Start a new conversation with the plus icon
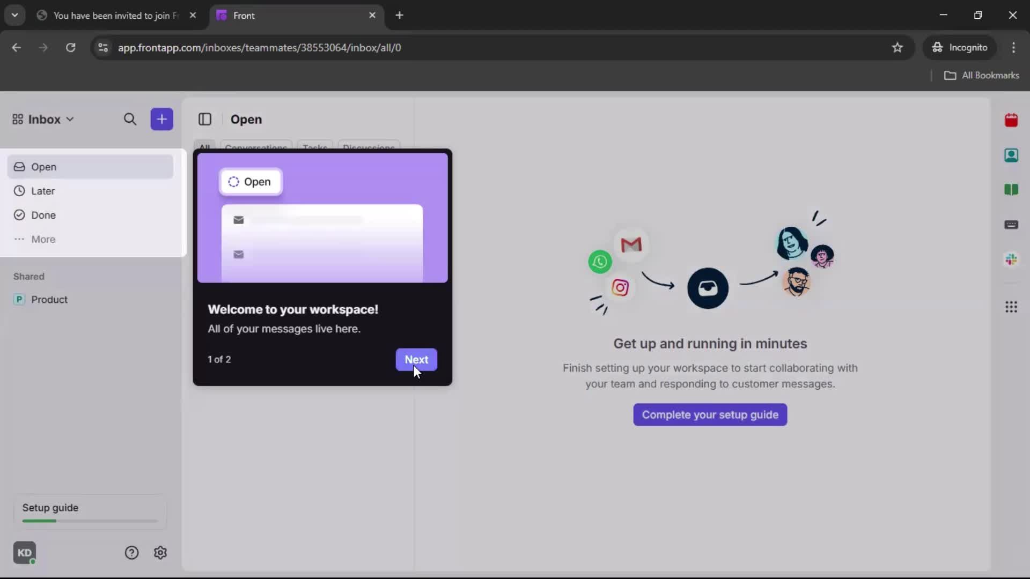 [x=161, y=119]
